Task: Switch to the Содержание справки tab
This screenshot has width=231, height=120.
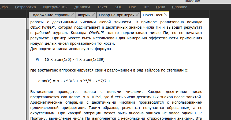Action: click(50, 15)
